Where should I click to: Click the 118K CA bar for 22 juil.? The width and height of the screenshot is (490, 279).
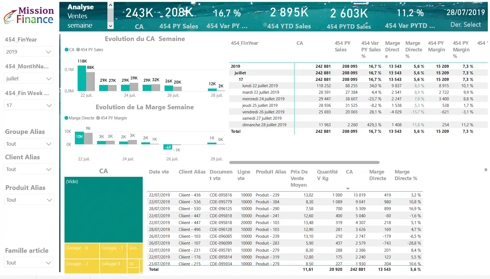point(82,78)
